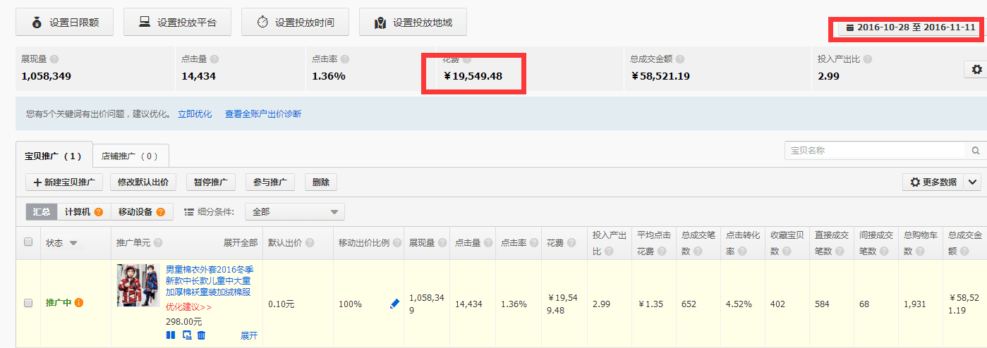Switch to the 店铺推广 (0) tab
The width and height of the screenshot is (987, 348).
point(131,156)
